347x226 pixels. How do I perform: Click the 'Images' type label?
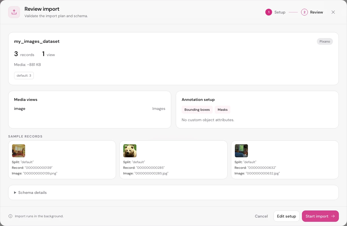pyautogui.click(x=159, y=108)
